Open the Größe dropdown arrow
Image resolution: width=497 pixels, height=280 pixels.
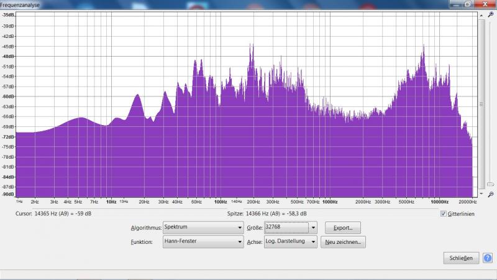click(x=313, y=228)
